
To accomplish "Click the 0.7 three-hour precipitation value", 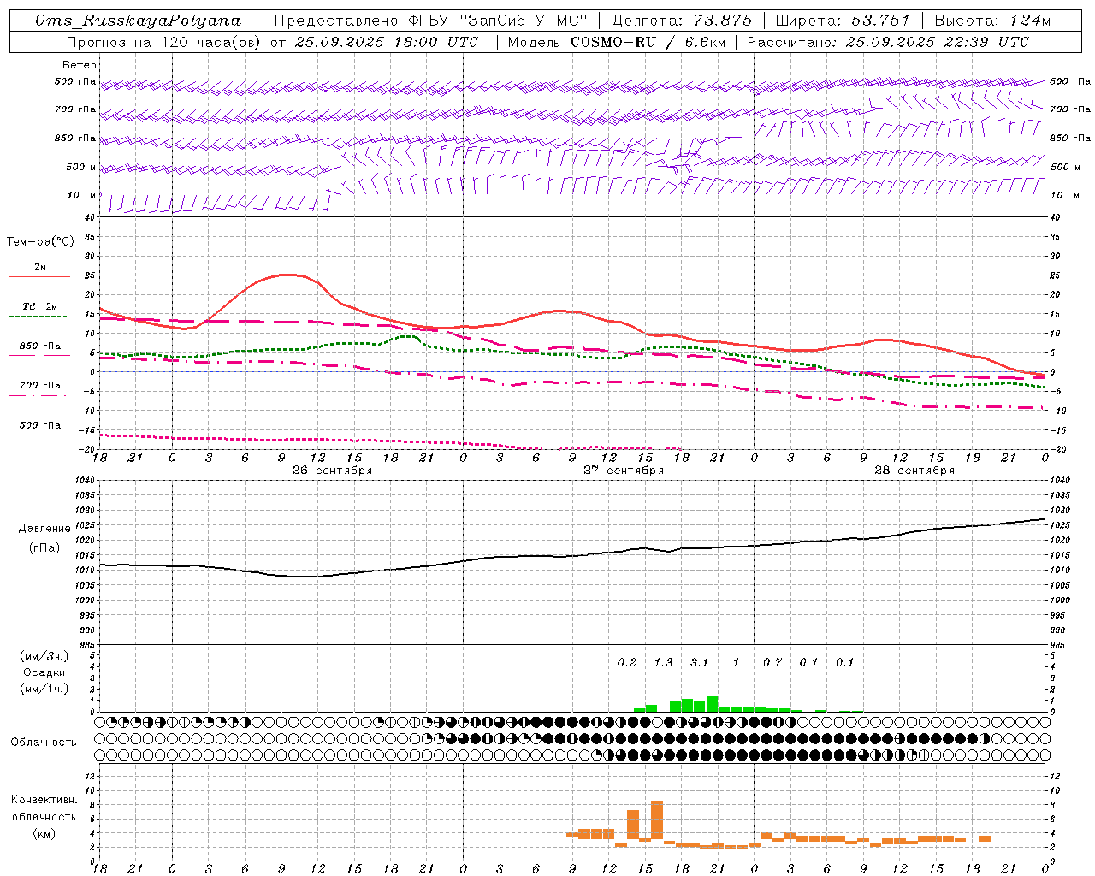I will click(x=772, y=663).
